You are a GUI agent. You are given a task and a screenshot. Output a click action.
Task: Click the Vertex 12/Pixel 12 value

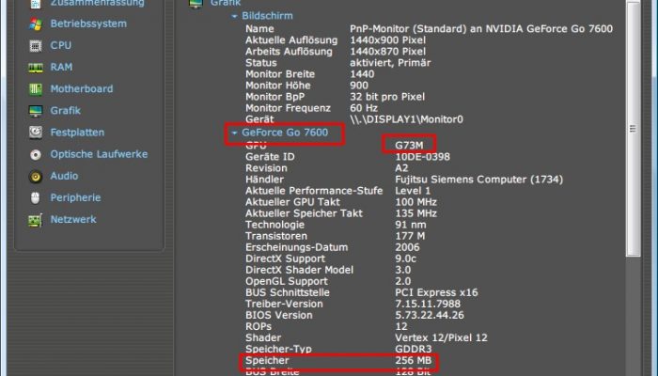coord(442,338)
